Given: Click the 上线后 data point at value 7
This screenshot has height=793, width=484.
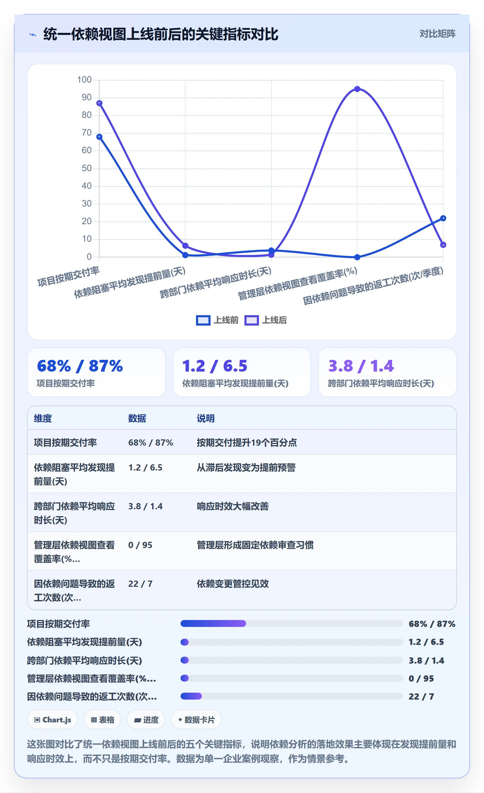Looking at the screenshot, I should pos(443,245).
